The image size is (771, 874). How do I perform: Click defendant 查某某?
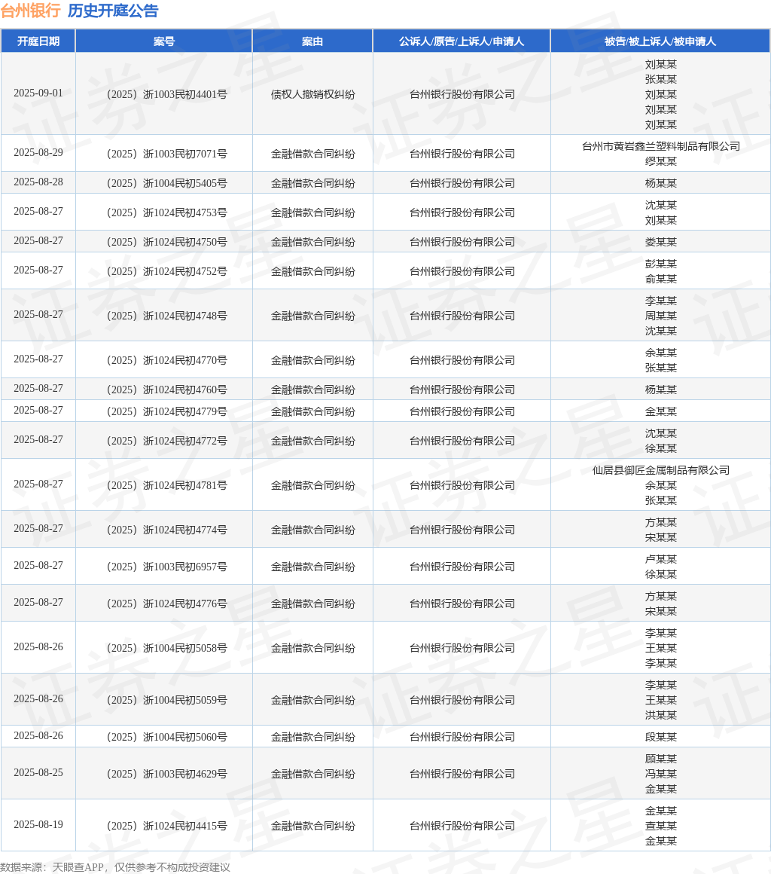661,826
